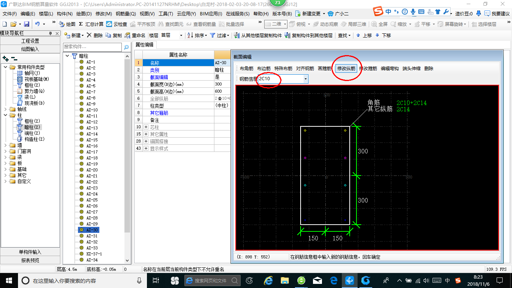This screenshot has height=288, width=512.
Task: Click the 搜索构件 search field
Action: [92, 47]
